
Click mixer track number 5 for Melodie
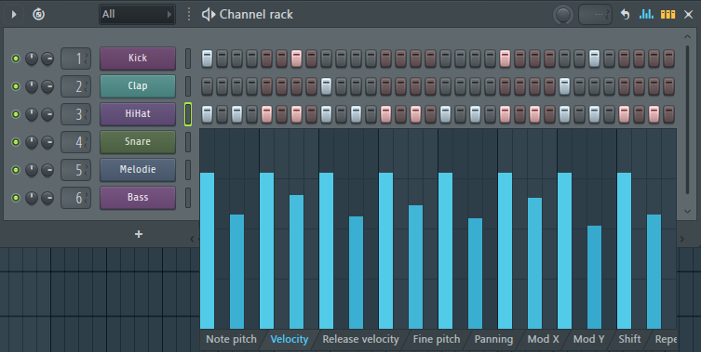[76, 170]
